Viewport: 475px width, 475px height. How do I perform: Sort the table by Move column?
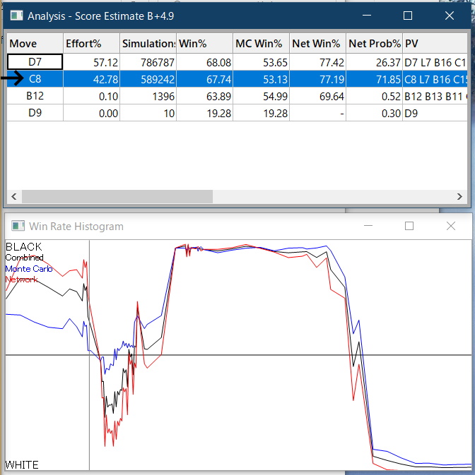click(x=34, y=44)
